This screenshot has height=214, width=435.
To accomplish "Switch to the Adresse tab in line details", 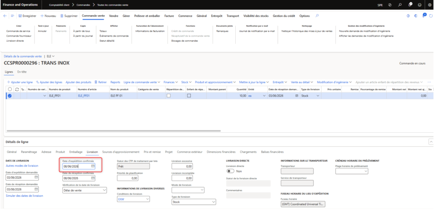I will point(46,152).
